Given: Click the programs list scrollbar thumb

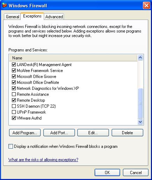Looking at the screenshot, I should tap(140, 103).
